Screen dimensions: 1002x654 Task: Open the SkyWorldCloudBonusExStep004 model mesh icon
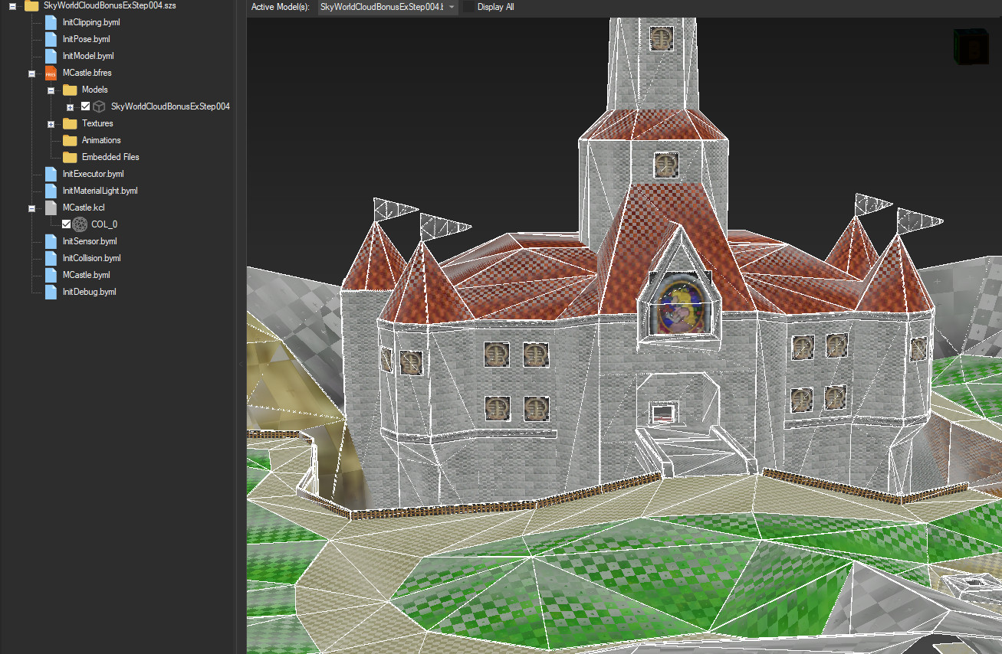[x=98, y=106]
